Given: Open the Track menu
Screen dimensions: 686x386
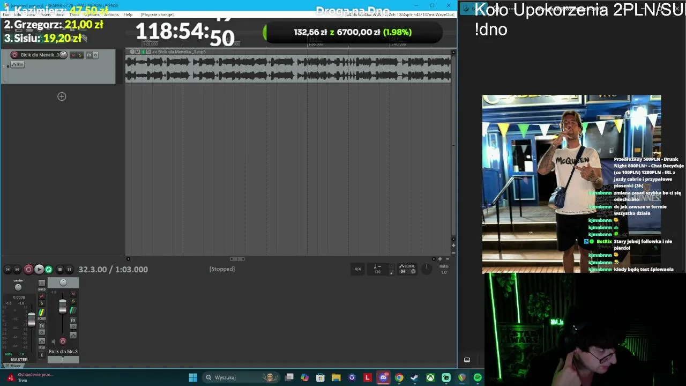Looking at the screenshot, I should (74, 14).
